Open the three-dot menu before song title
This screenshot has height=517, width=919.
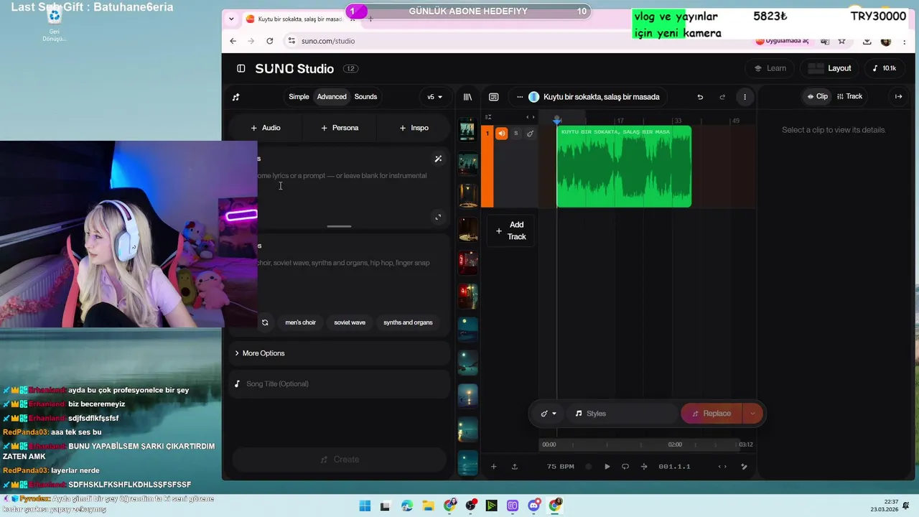tap(520, 97)
